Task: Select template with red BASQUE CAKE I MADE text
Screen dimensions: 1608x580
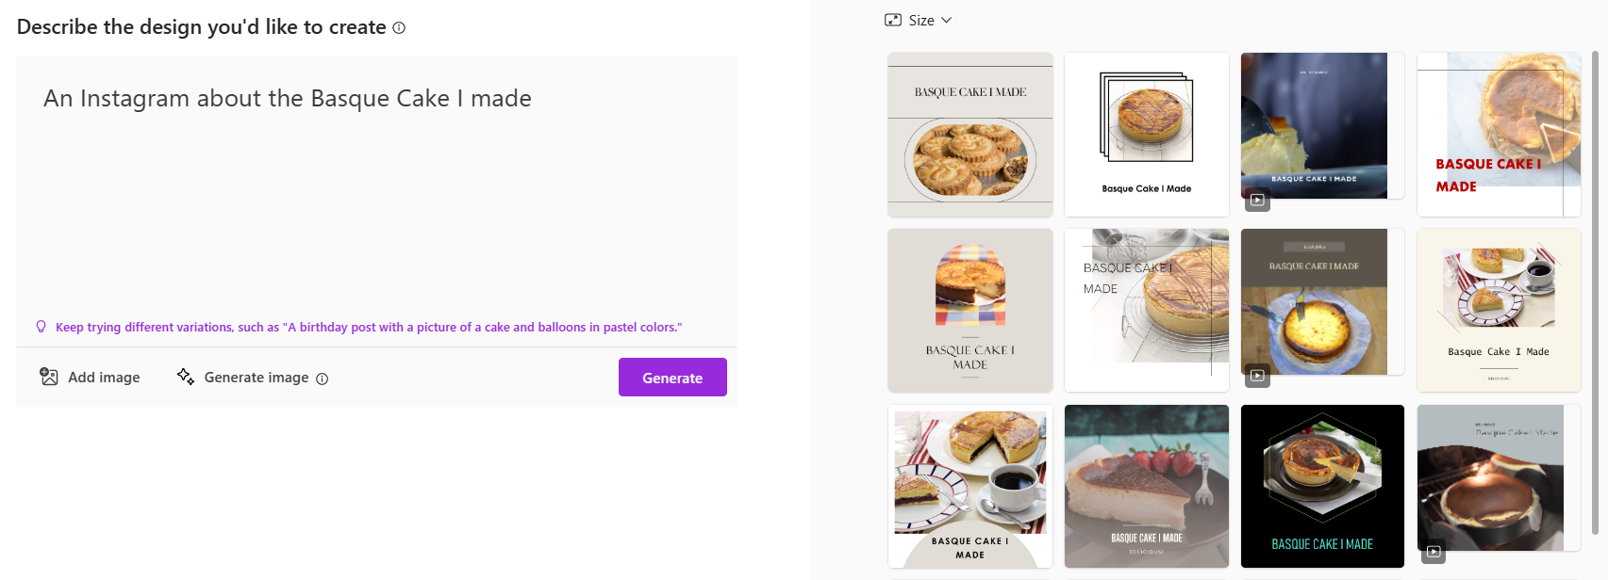Action: pyautogui.click(x=1499, y=135)
